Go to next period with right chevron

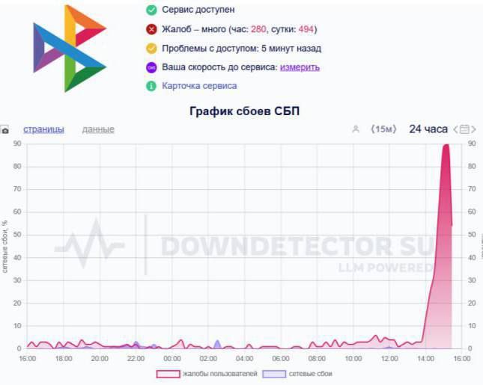[x=473, y=129]
